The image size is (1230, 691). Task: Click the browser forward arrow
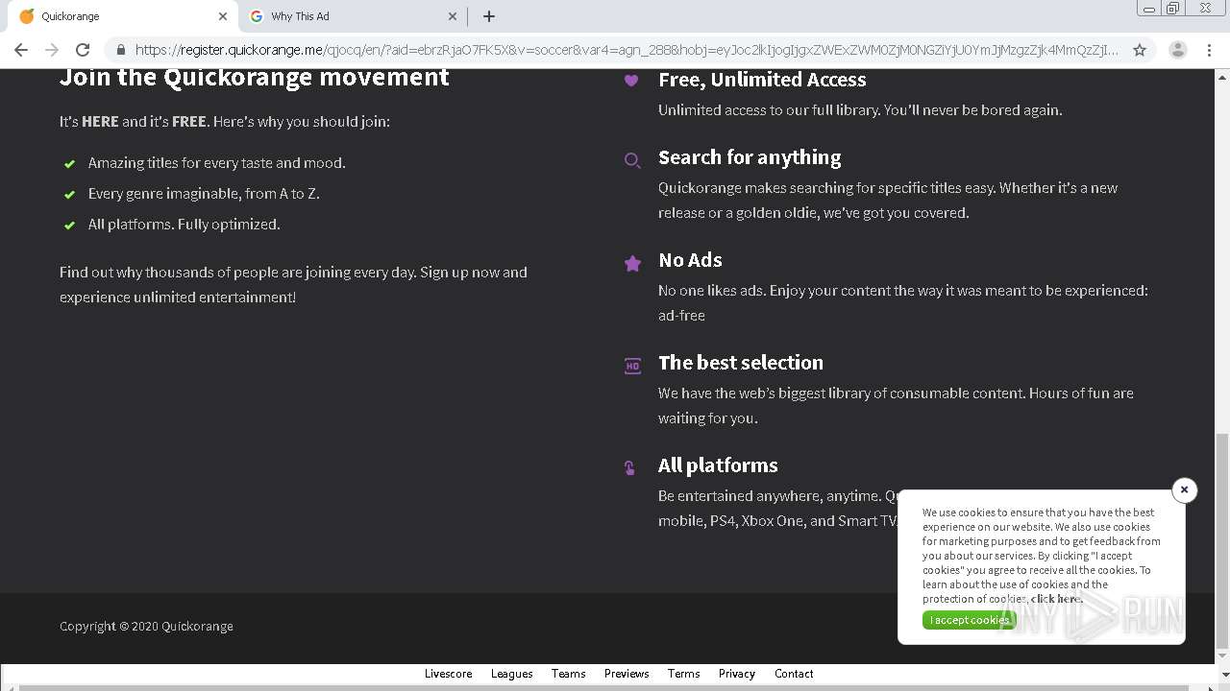point(52,50)
